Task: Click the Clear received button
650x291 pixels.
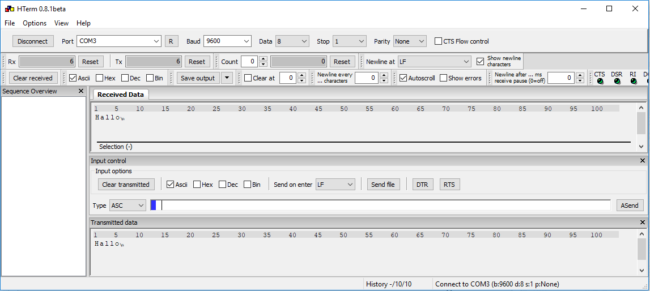Action: click(33, 78)
